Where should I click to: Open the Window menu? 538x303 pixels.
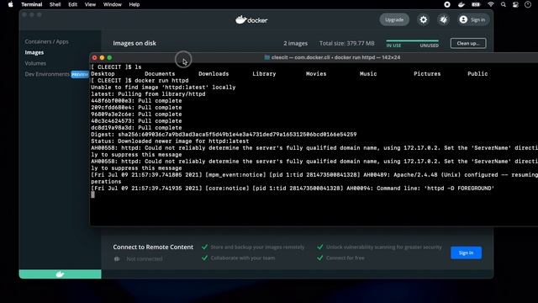tap(113, 4)
